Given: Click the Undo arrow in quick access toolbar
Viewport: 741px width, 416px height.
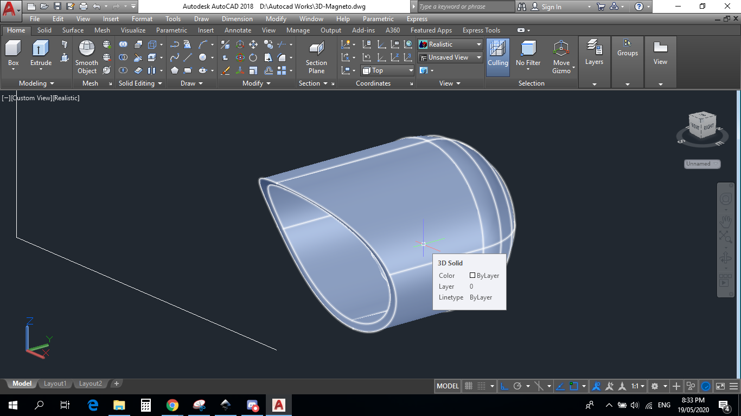Looking at the screenshot, I should [97, 6].
